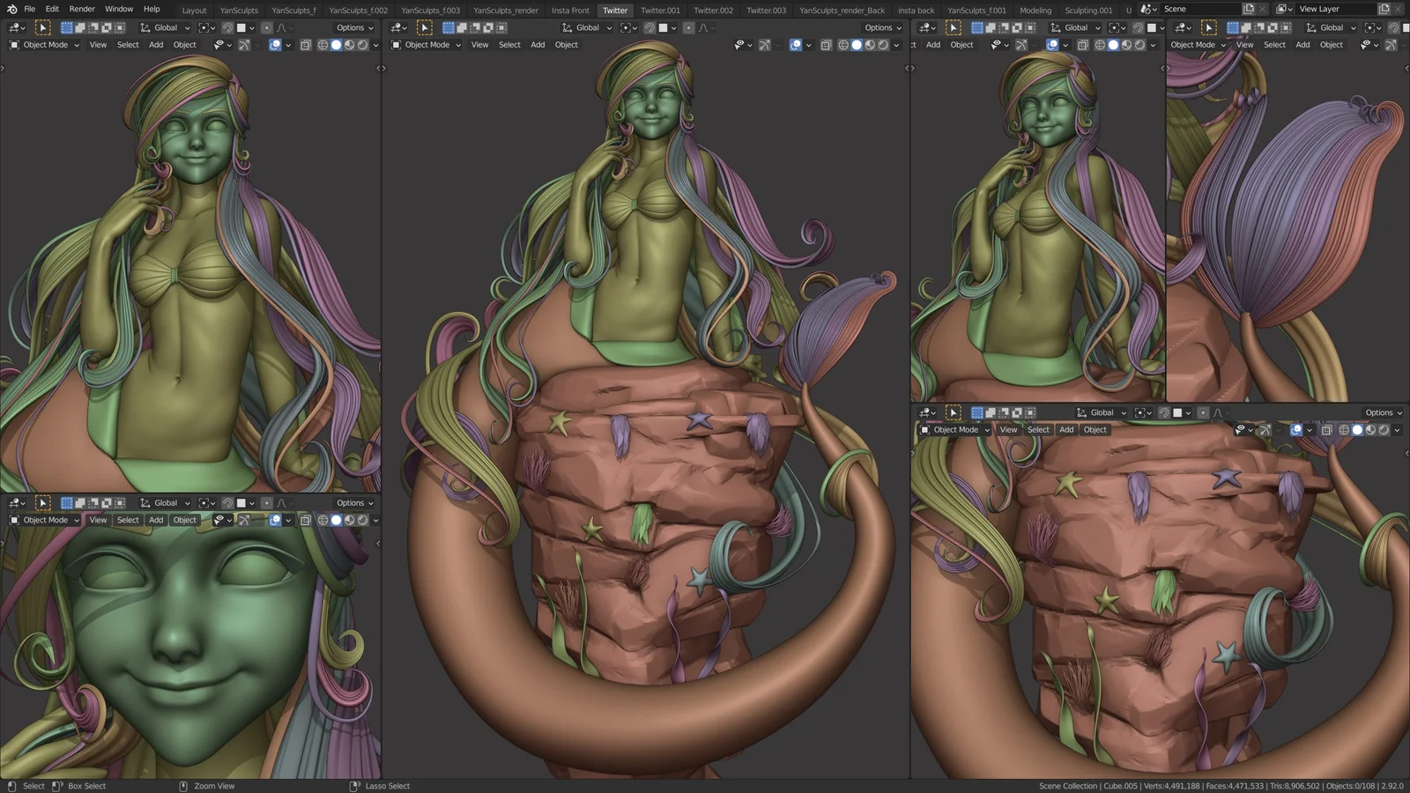This screenshot has height=793, width=1410.
Task: Switch to the Sculpting.001 workspace tab
Action: click(x=1088, y=10)
